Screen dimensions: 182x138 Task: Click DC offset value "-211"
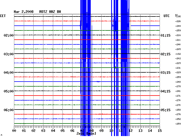(178, 40)
